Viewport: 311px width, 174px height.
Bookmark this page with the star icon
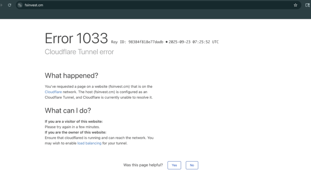pyautogui.click(x=295, y=5)
